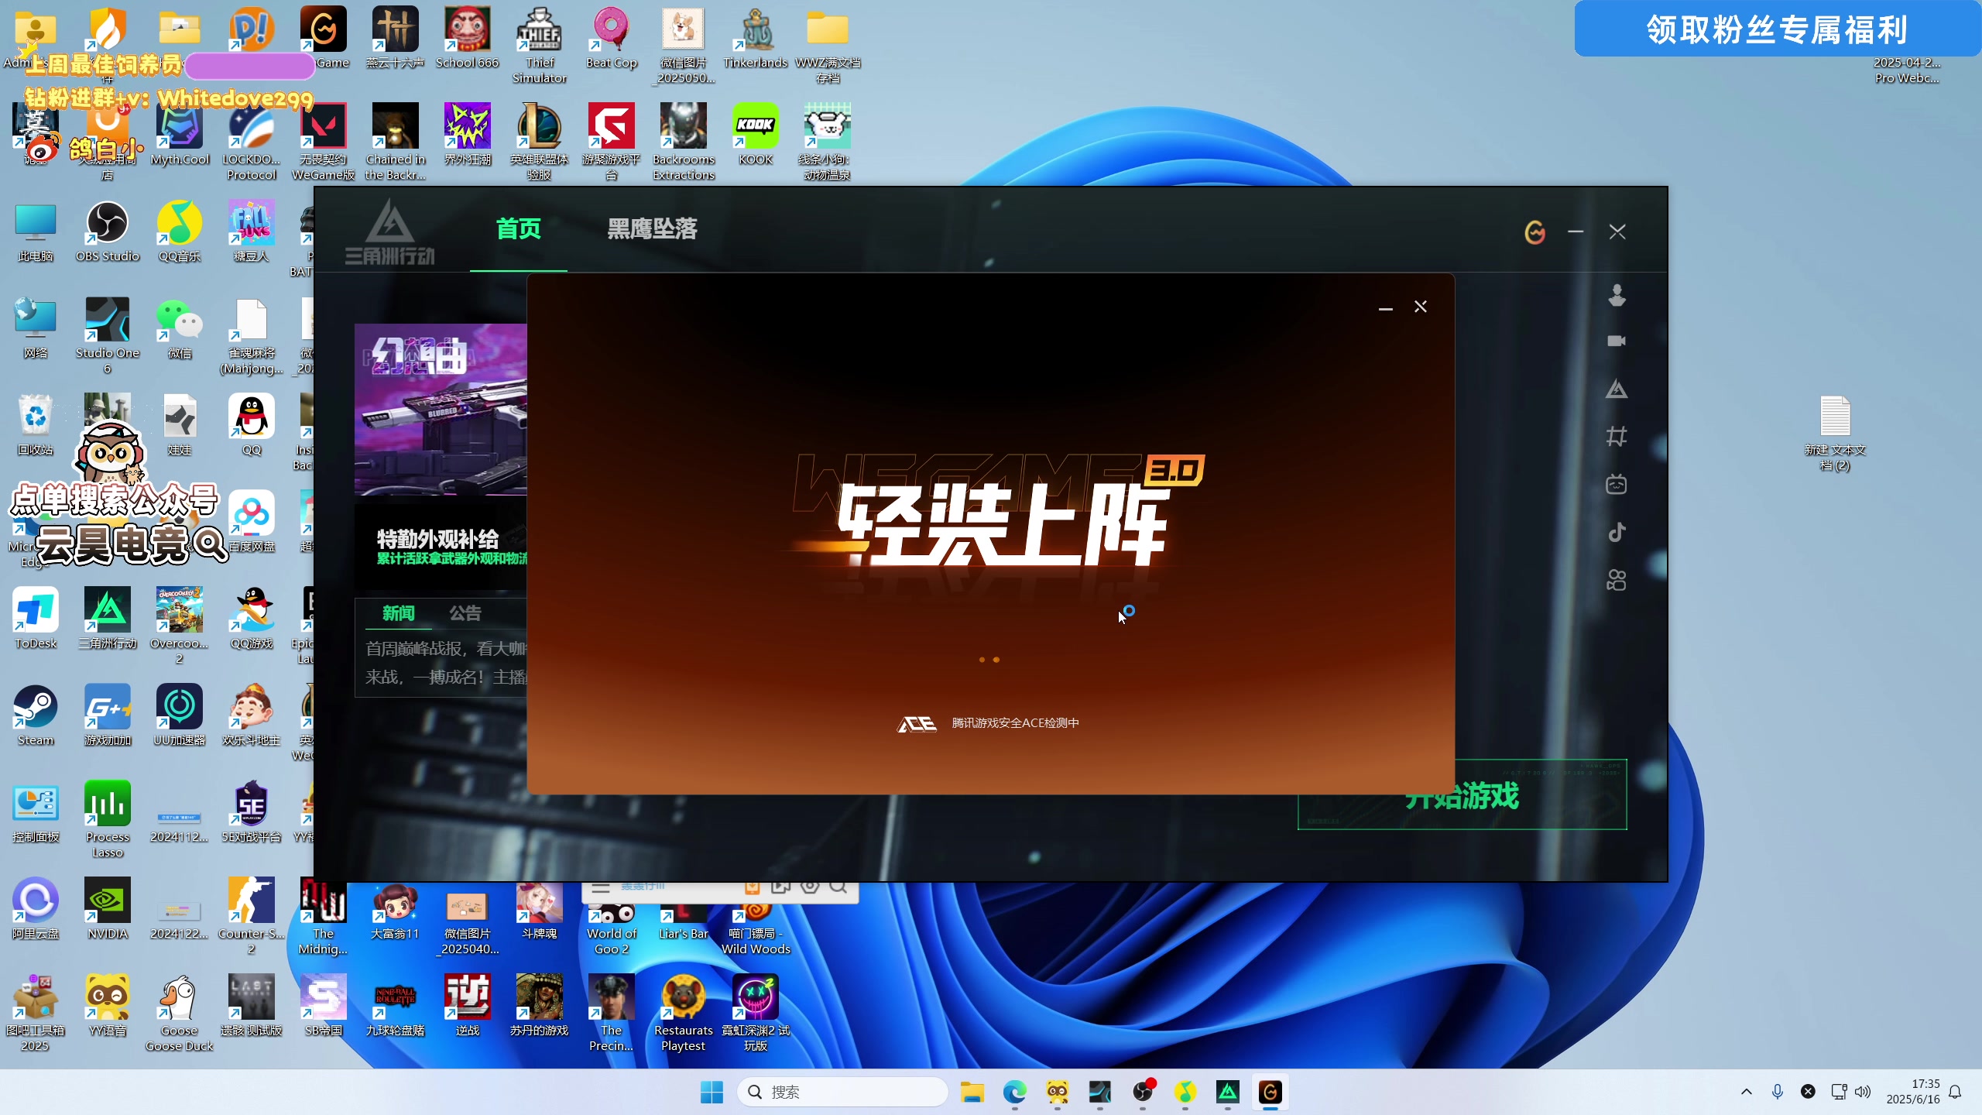This screenshot has width=1982, height=1115.
Task: Click launcher sidebar Bilibili icon
Action: click(1617, 485)
